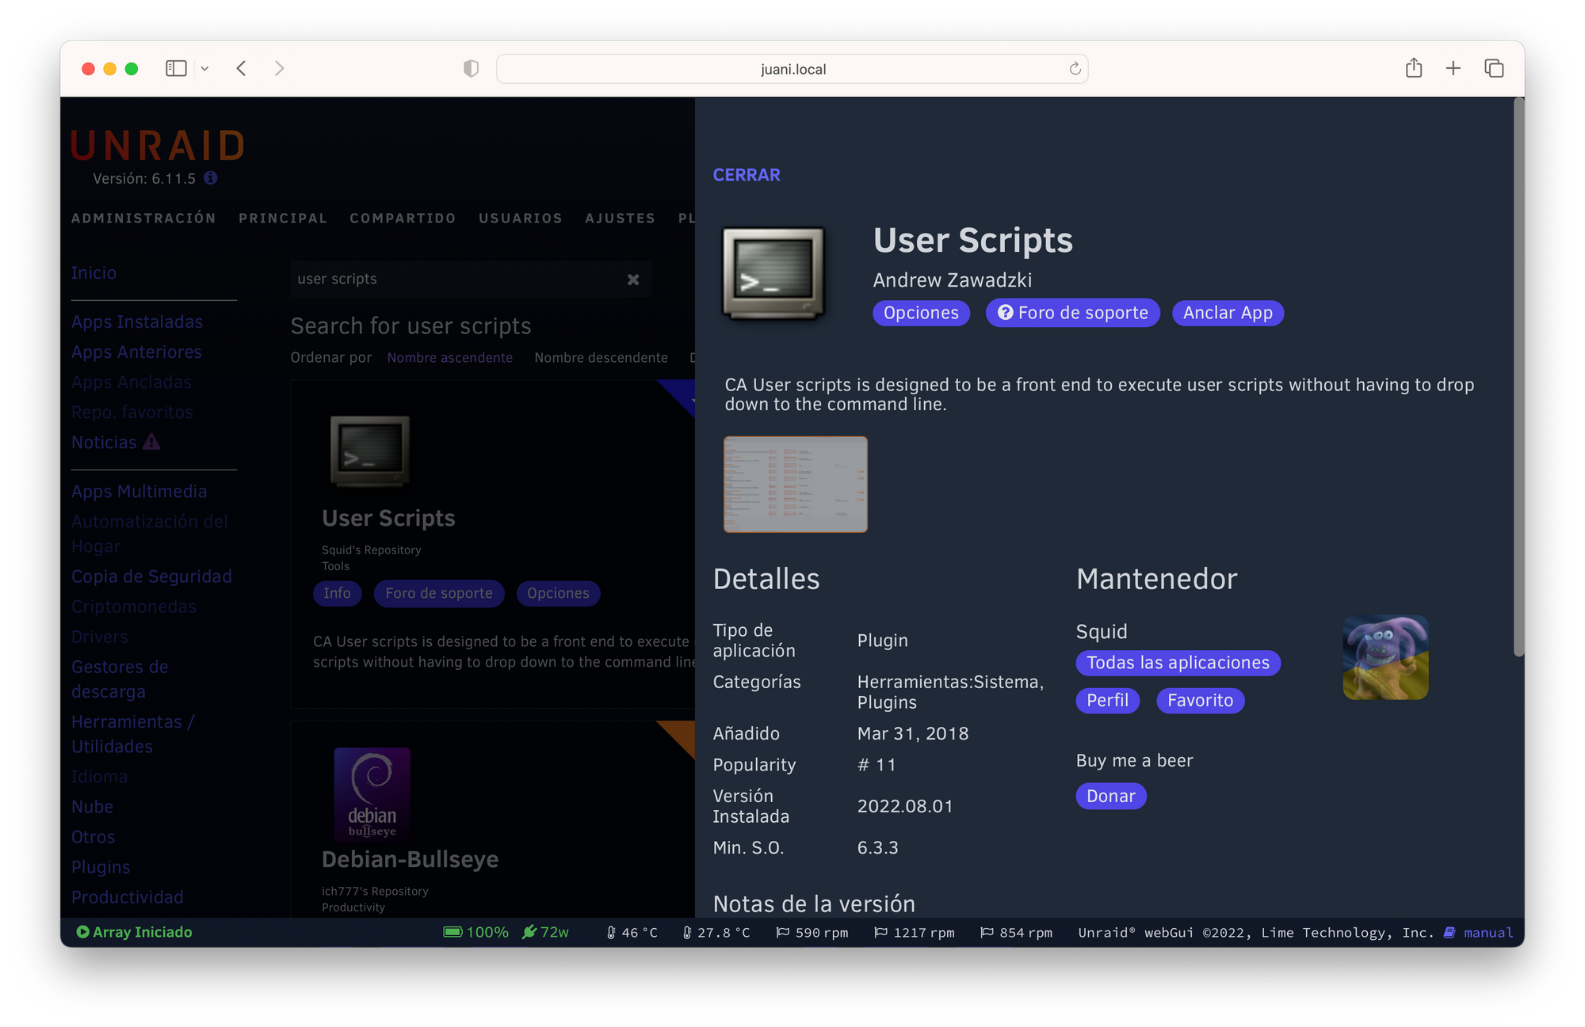Open maintainer Perfil button
Viewport: 1585px width, 1027px height.
[x=1107, y=700]
